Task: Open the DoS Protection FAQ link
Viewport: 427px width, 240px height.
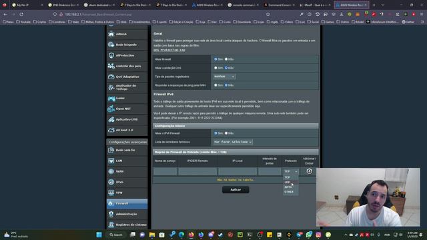Action: [x=169, y=50]
